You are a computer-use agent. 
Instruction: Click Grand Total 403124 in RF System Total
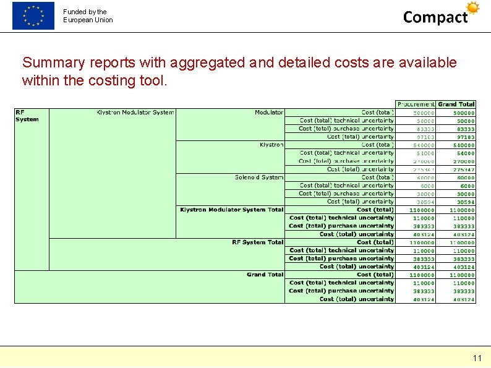pyautogui.click(x=464, y=267)
